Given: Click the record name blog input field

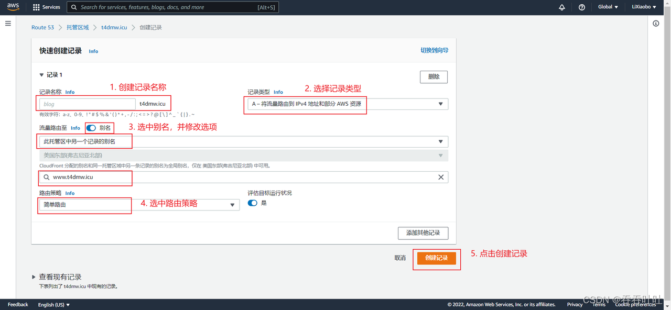Looking at the screenshot, I should [x=88, y=104].
